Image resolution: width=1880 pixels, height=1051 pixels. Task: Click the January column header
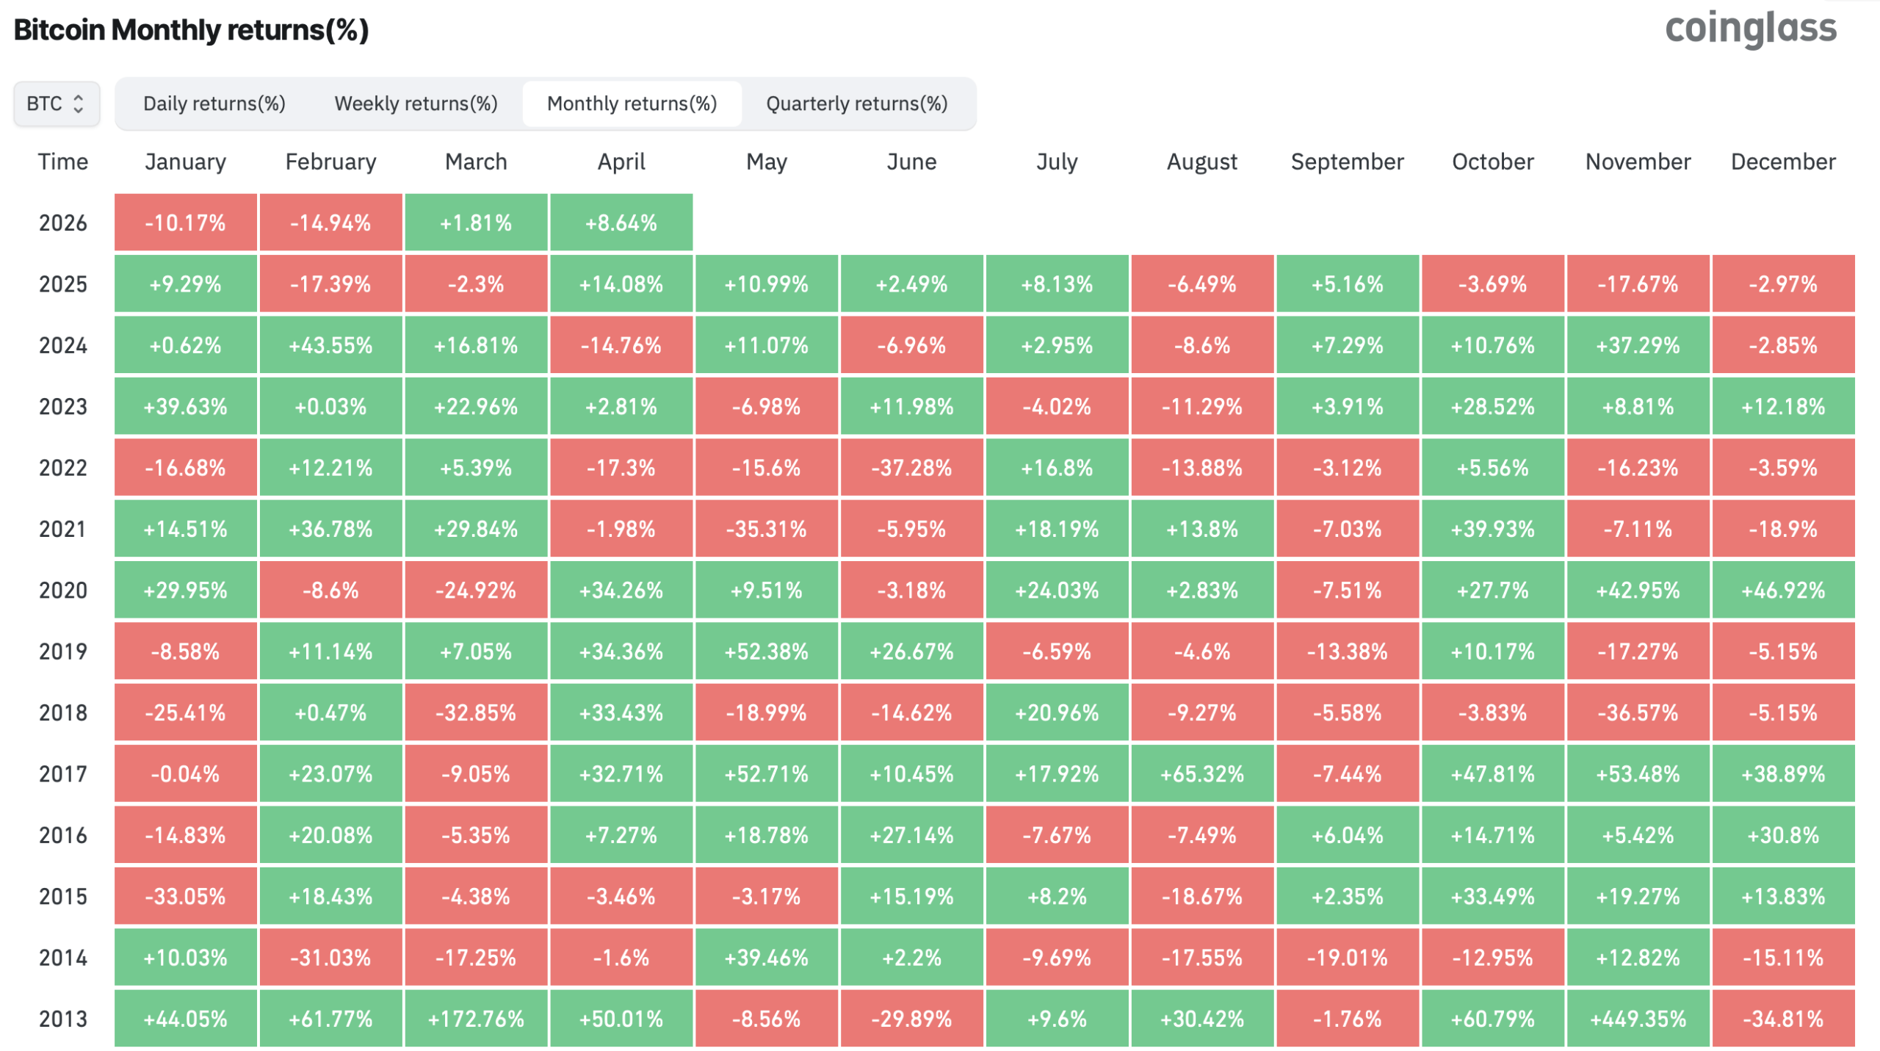[185, 162]
